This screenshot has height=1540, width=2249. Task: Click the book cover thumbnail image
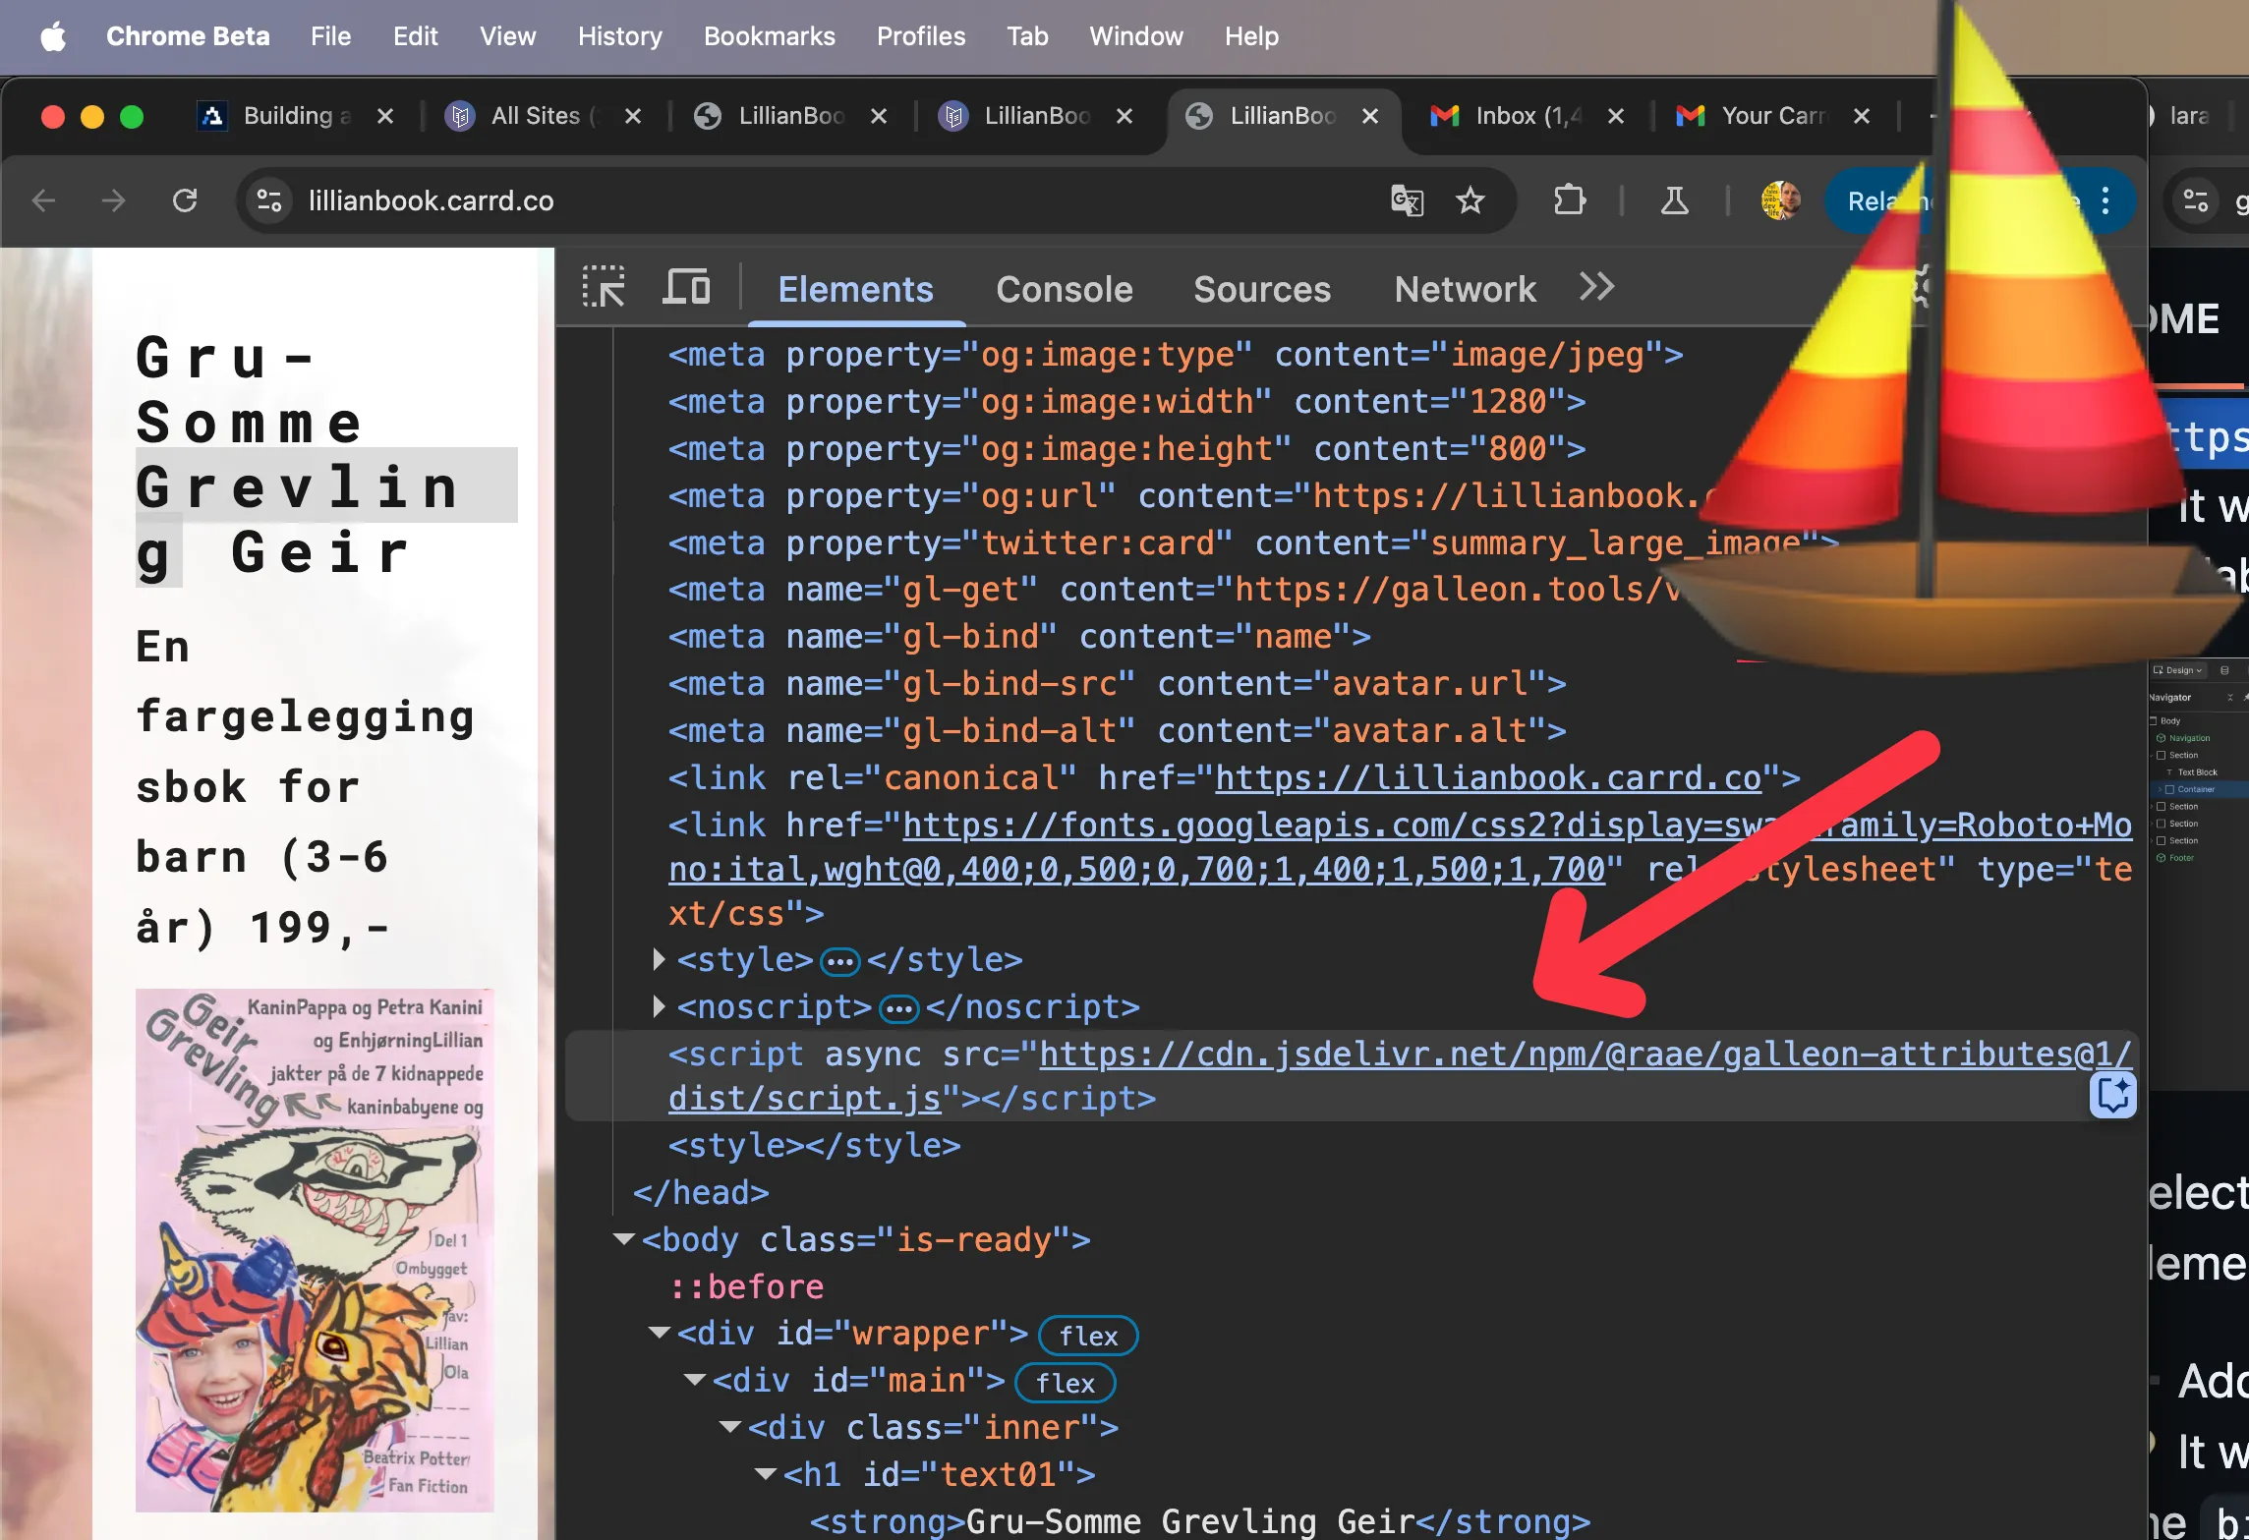point(315,1249)
